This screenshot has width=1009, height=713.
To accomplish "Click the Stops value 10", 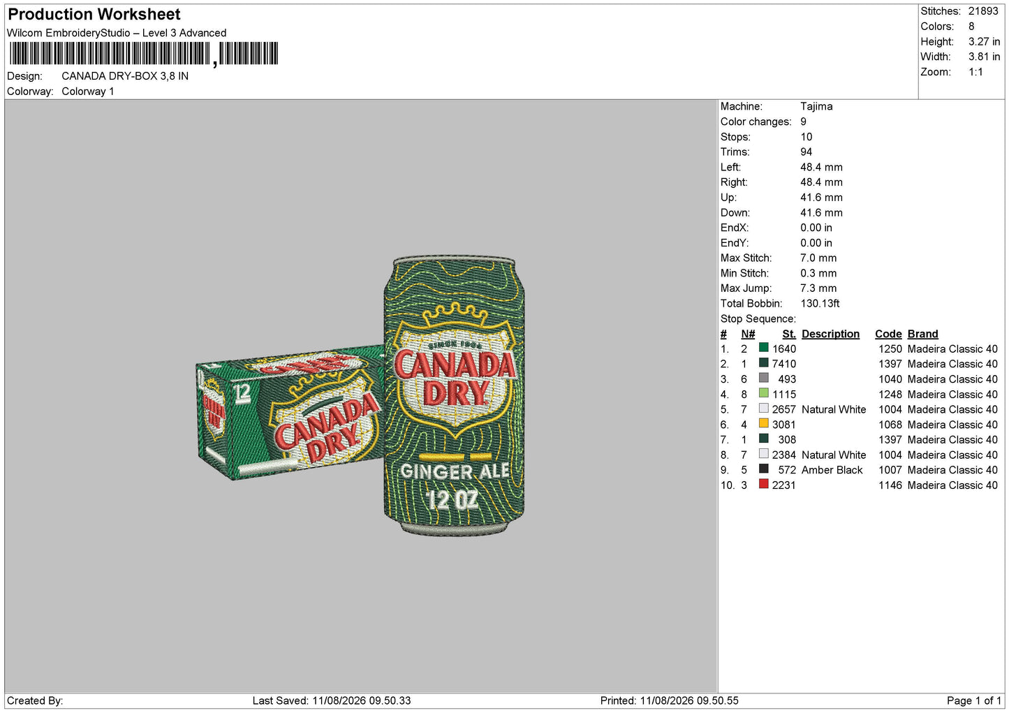I will click(x=807, y=137).
